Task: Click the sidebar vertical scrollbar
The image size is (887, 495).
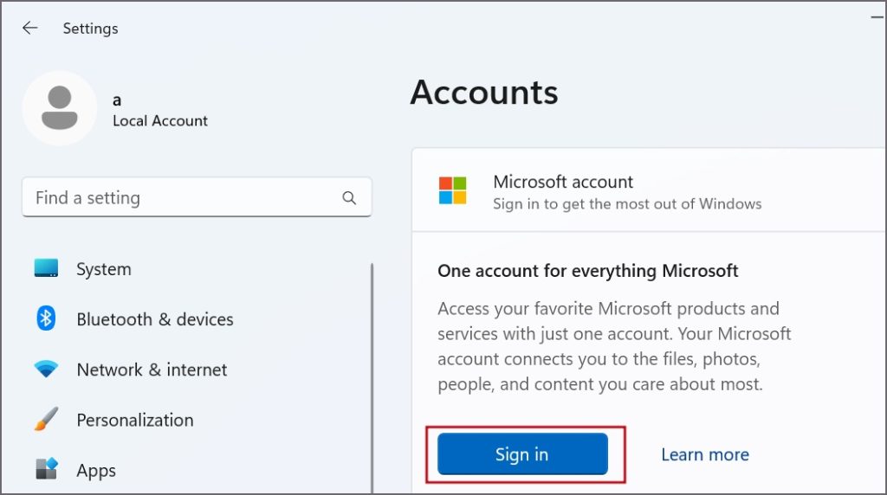Action: [x=372, y=377]
